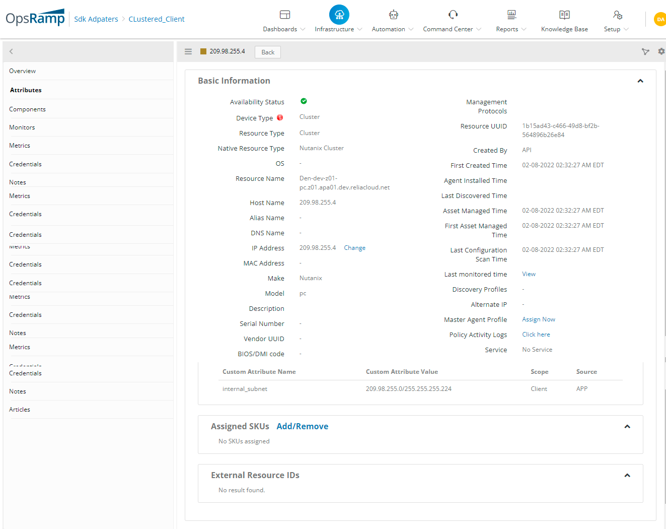Open the topology relationships icon
This screenshot has width=666, height=529.
[645, 51]
